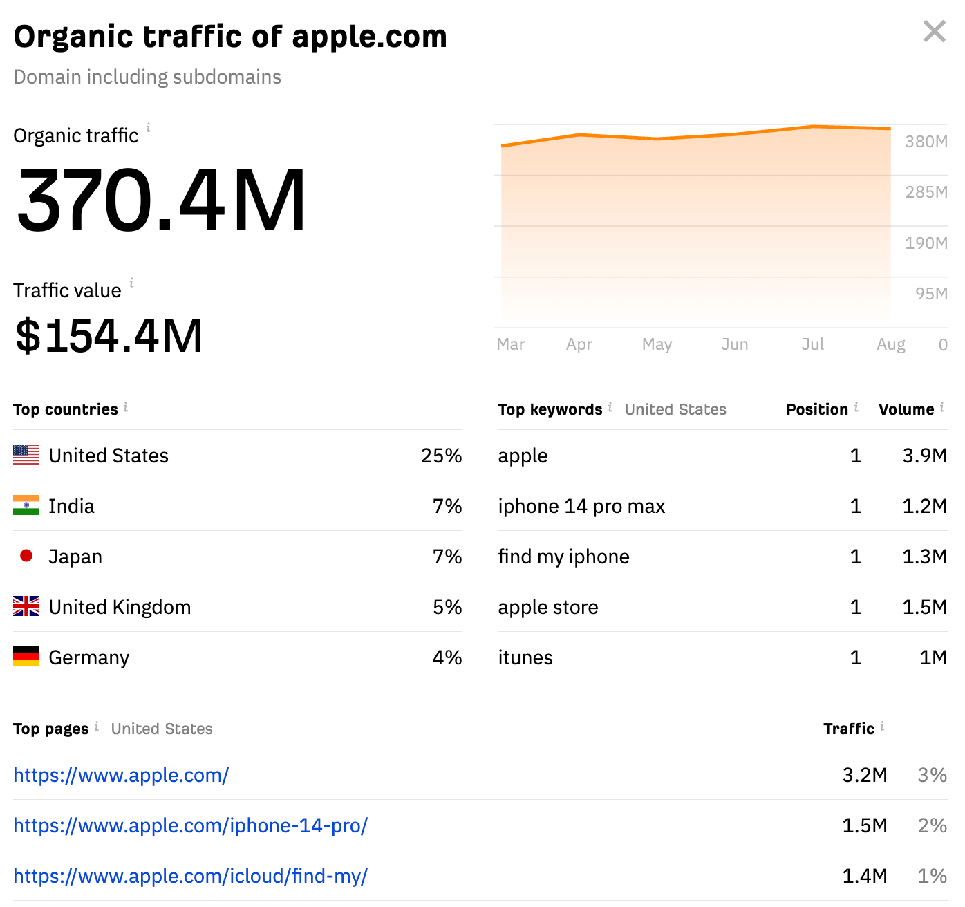Viewport: 965px width, 907px height.
Task: Open the https://www.apple.com/ top page link
Action: click(121, 775)
